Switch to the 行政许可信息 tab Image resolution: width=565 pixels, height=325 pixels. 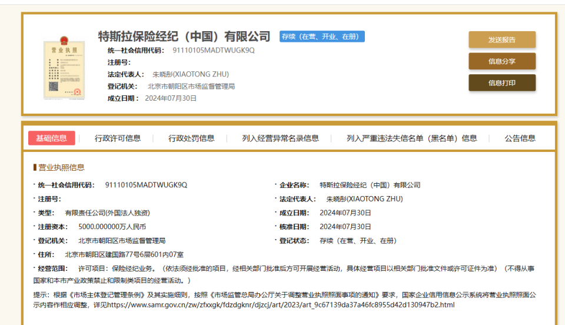pyautogui.click(x=118, y=138)
